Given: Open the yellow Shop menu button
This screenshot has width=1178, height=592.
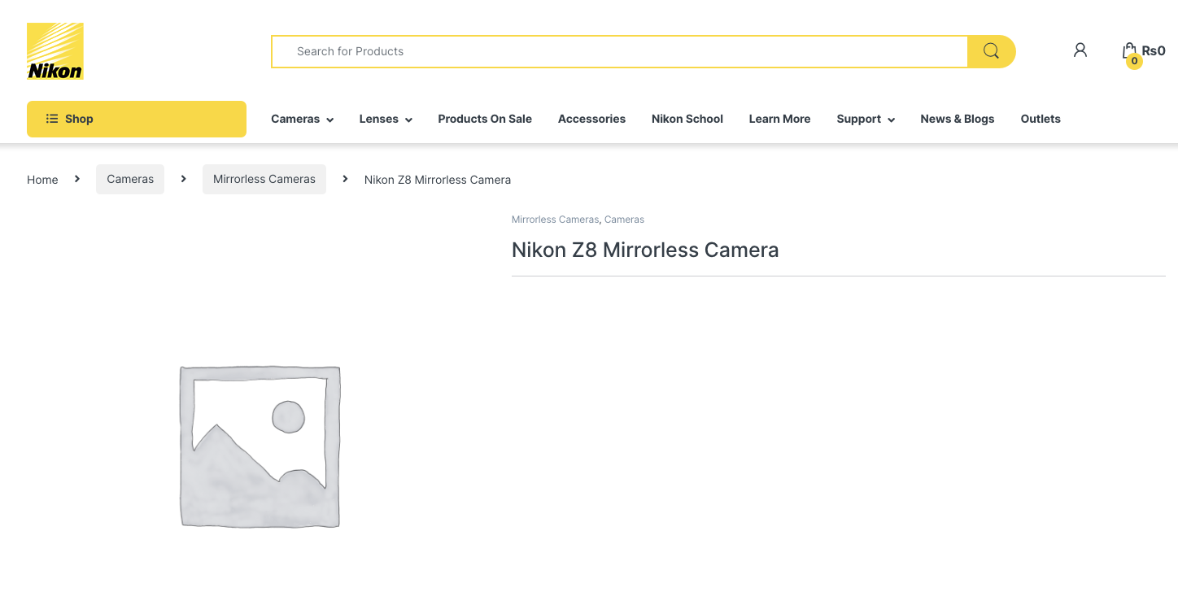Looking at the screenshot, I should [137, 119].
